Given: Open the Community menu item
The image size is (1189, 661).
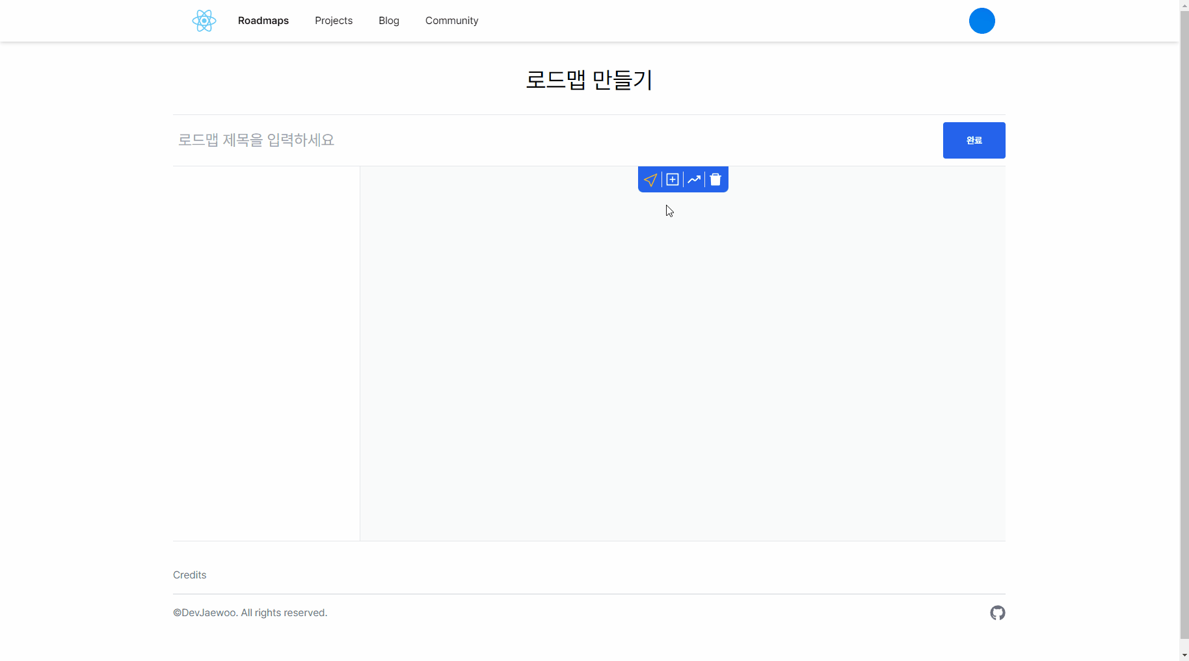Looking at the screenshot, I should coord(451,20).
